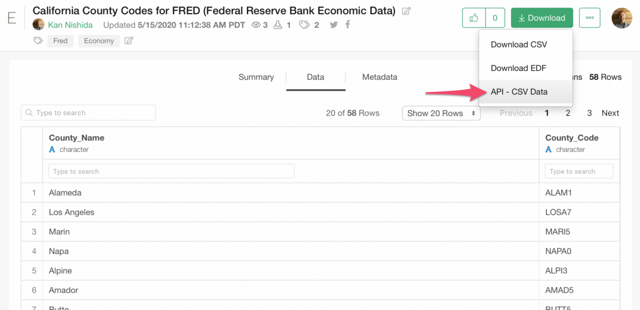Share via the Facebook icon
The height and width of the screenshot is (310, 640).
point(347,25)
